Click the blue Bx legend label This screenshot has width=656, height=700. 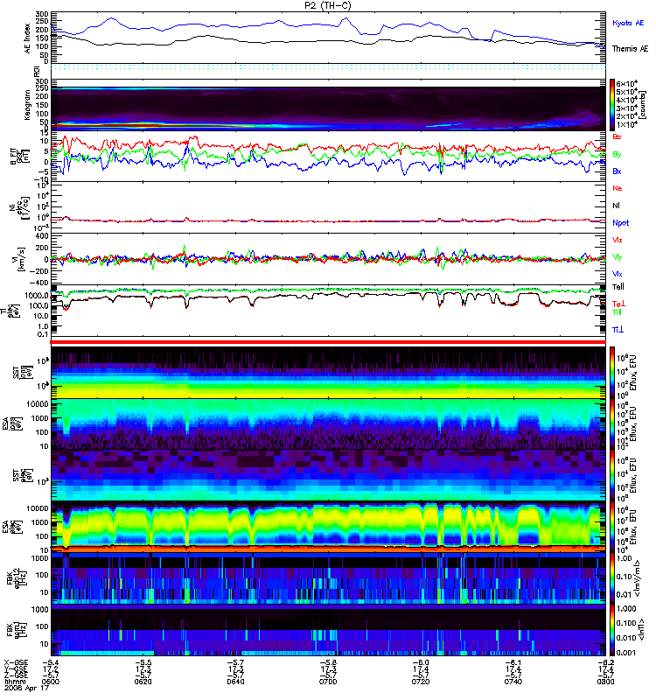[617, 171]
